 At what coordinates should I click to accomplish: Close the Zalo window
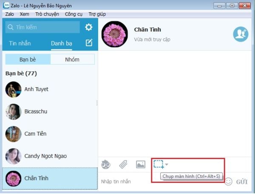click(x=245, y=6)
